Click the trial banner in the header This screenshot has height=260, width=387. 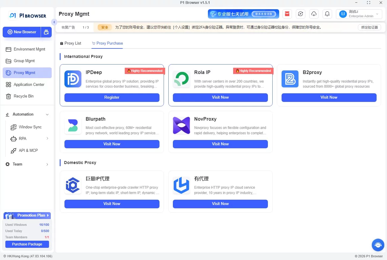point(244,14)
